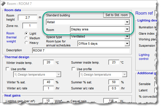Viewport: 162px width, 108px height.
Task: Click the Room window title icon
Action: coord(3,4)
